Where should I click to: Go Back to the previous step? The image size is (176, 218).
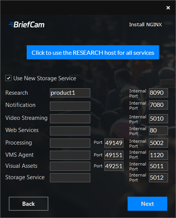pyautogui.click(x=29, y=204)
